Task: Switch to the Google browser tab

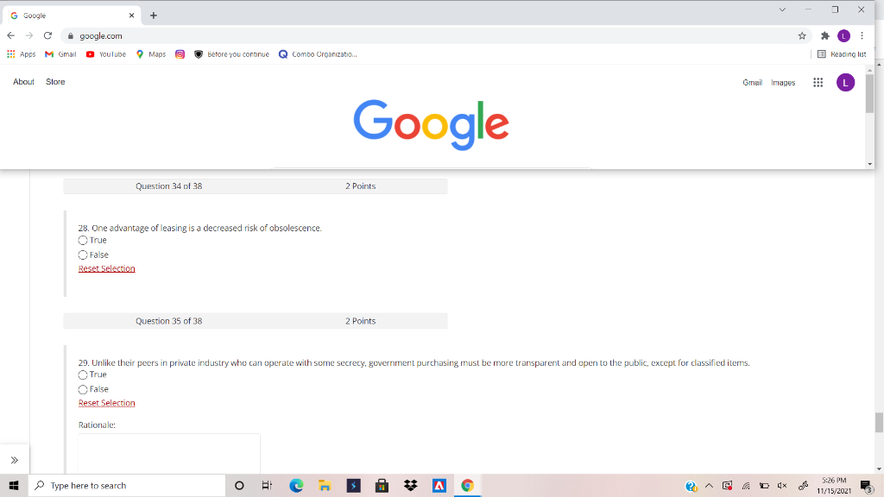Action: click(x=65, y=14)
